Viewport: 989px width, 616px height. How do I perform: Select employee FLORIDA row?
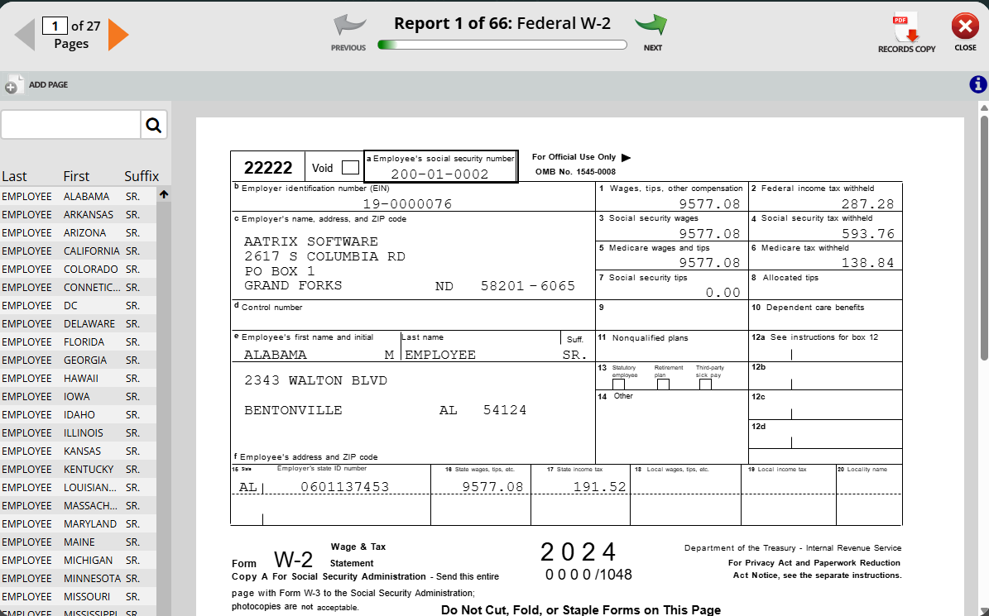click(x=79, y=342)
